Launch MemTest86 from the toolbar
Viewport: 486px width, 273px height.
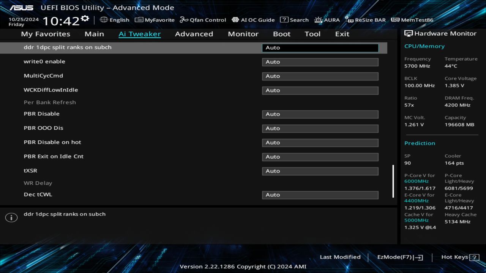[x=412, y=20]
